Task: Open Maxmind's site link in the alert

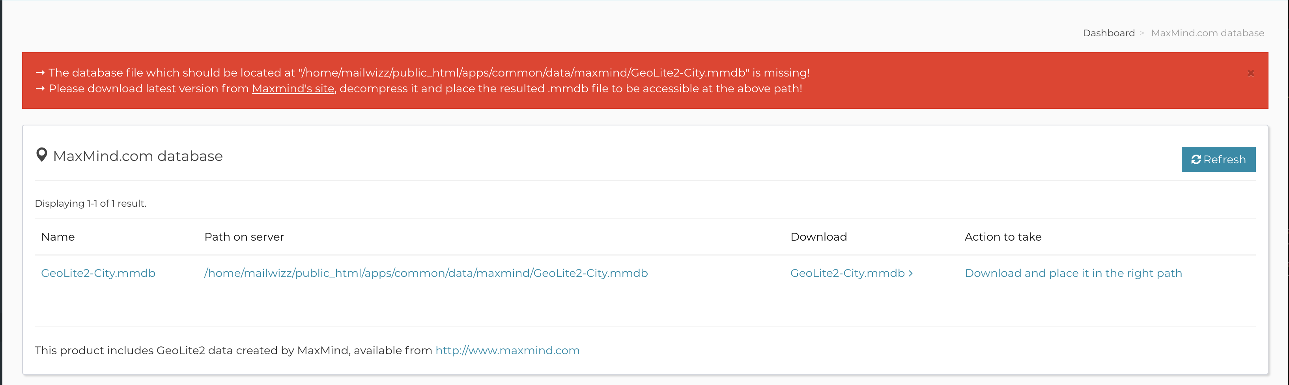Action: pos(293,89)
